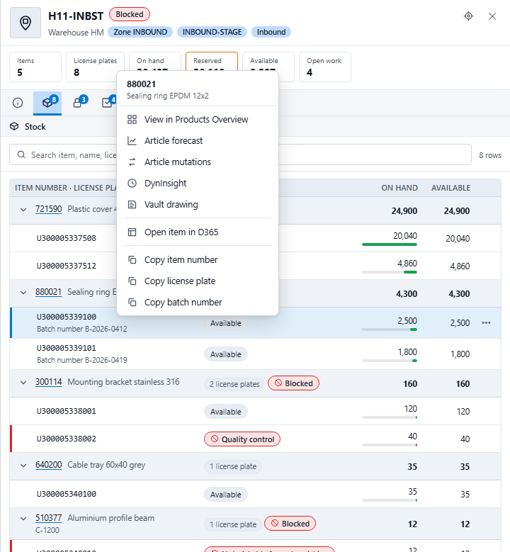Open item number link 721590
Viewport: 510px width, 552px height.
click(49, 209)
